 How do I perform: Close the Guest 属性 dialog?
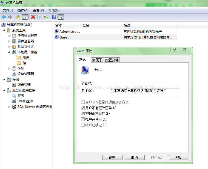[x=185, y=50]
